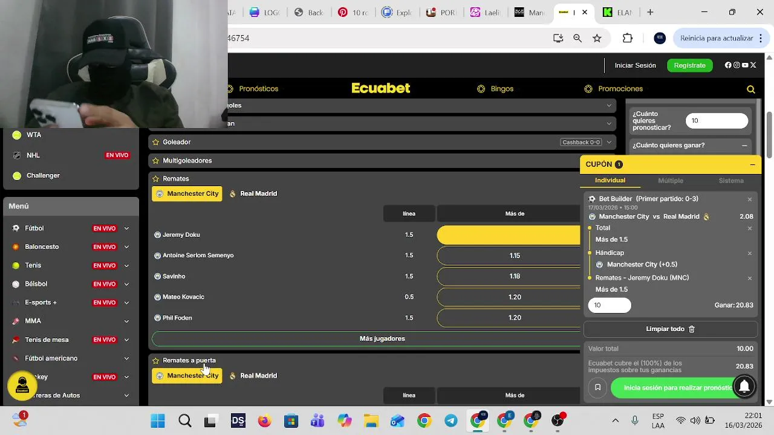Image resolution: width=774 pixels, height=435 pixels.
Task: Open the Pronósticos navigation item
Action: [x=253, y=89]
